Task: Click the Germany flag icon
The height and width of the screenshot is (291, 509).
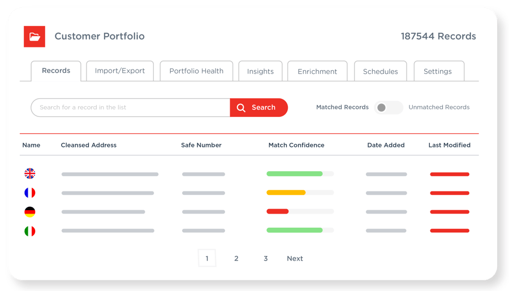Action: 30,212
